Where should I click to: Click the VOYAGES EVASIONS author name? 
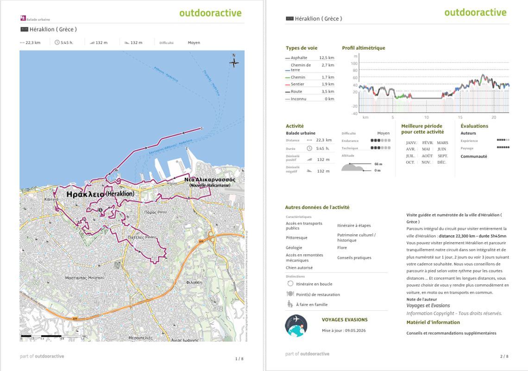coord(345,320)
